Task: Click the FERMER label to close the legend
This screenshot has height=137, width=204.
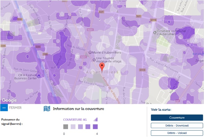Action: (15, 108)
